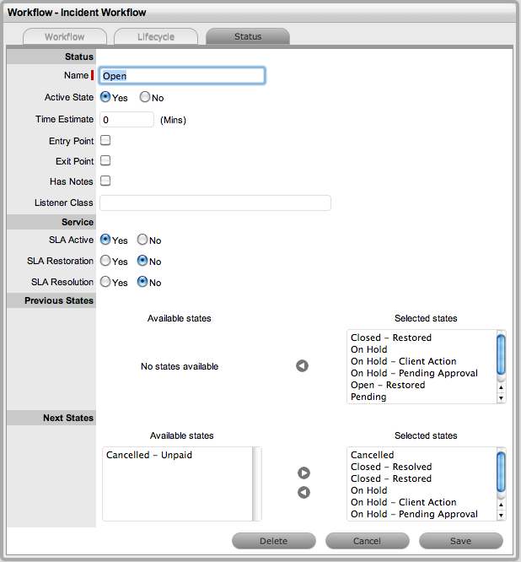
Task: Select 'On Hold' in Previous States selected list
Action: click(368, 349)
